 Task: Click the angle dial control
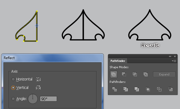tap(33, 99)
